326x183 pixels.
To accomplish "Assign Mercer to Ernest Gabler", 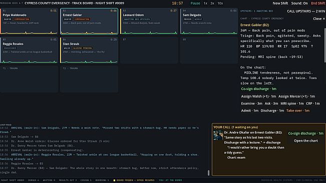I will click(296, 96).
